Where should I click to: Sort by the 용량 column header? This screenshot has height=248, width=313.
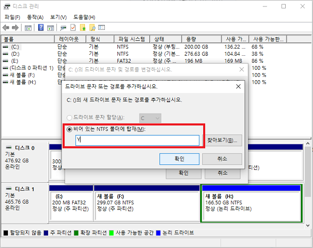(202, 39)
